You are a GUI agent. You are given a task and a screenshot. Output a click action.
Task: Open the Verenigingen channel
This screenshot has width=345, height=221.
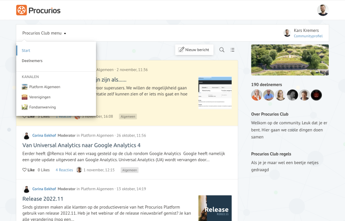[x=40, y=97]
